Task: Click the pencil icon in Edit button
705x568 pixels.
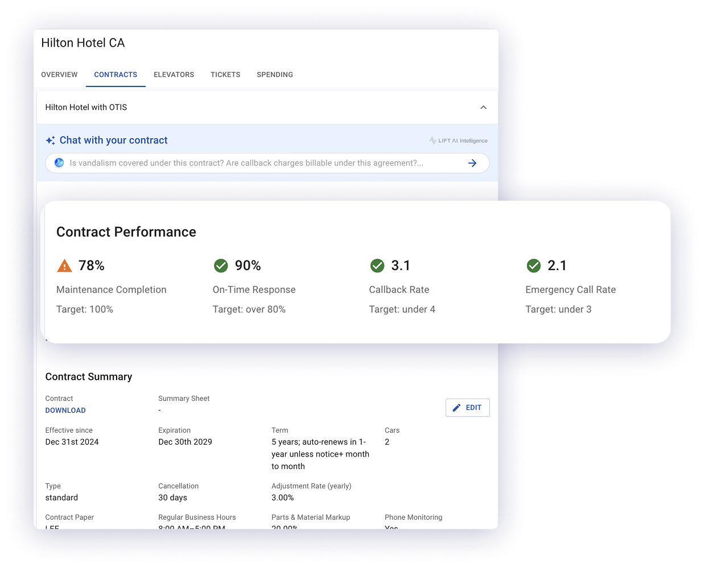Action: (x=456, y=408)
